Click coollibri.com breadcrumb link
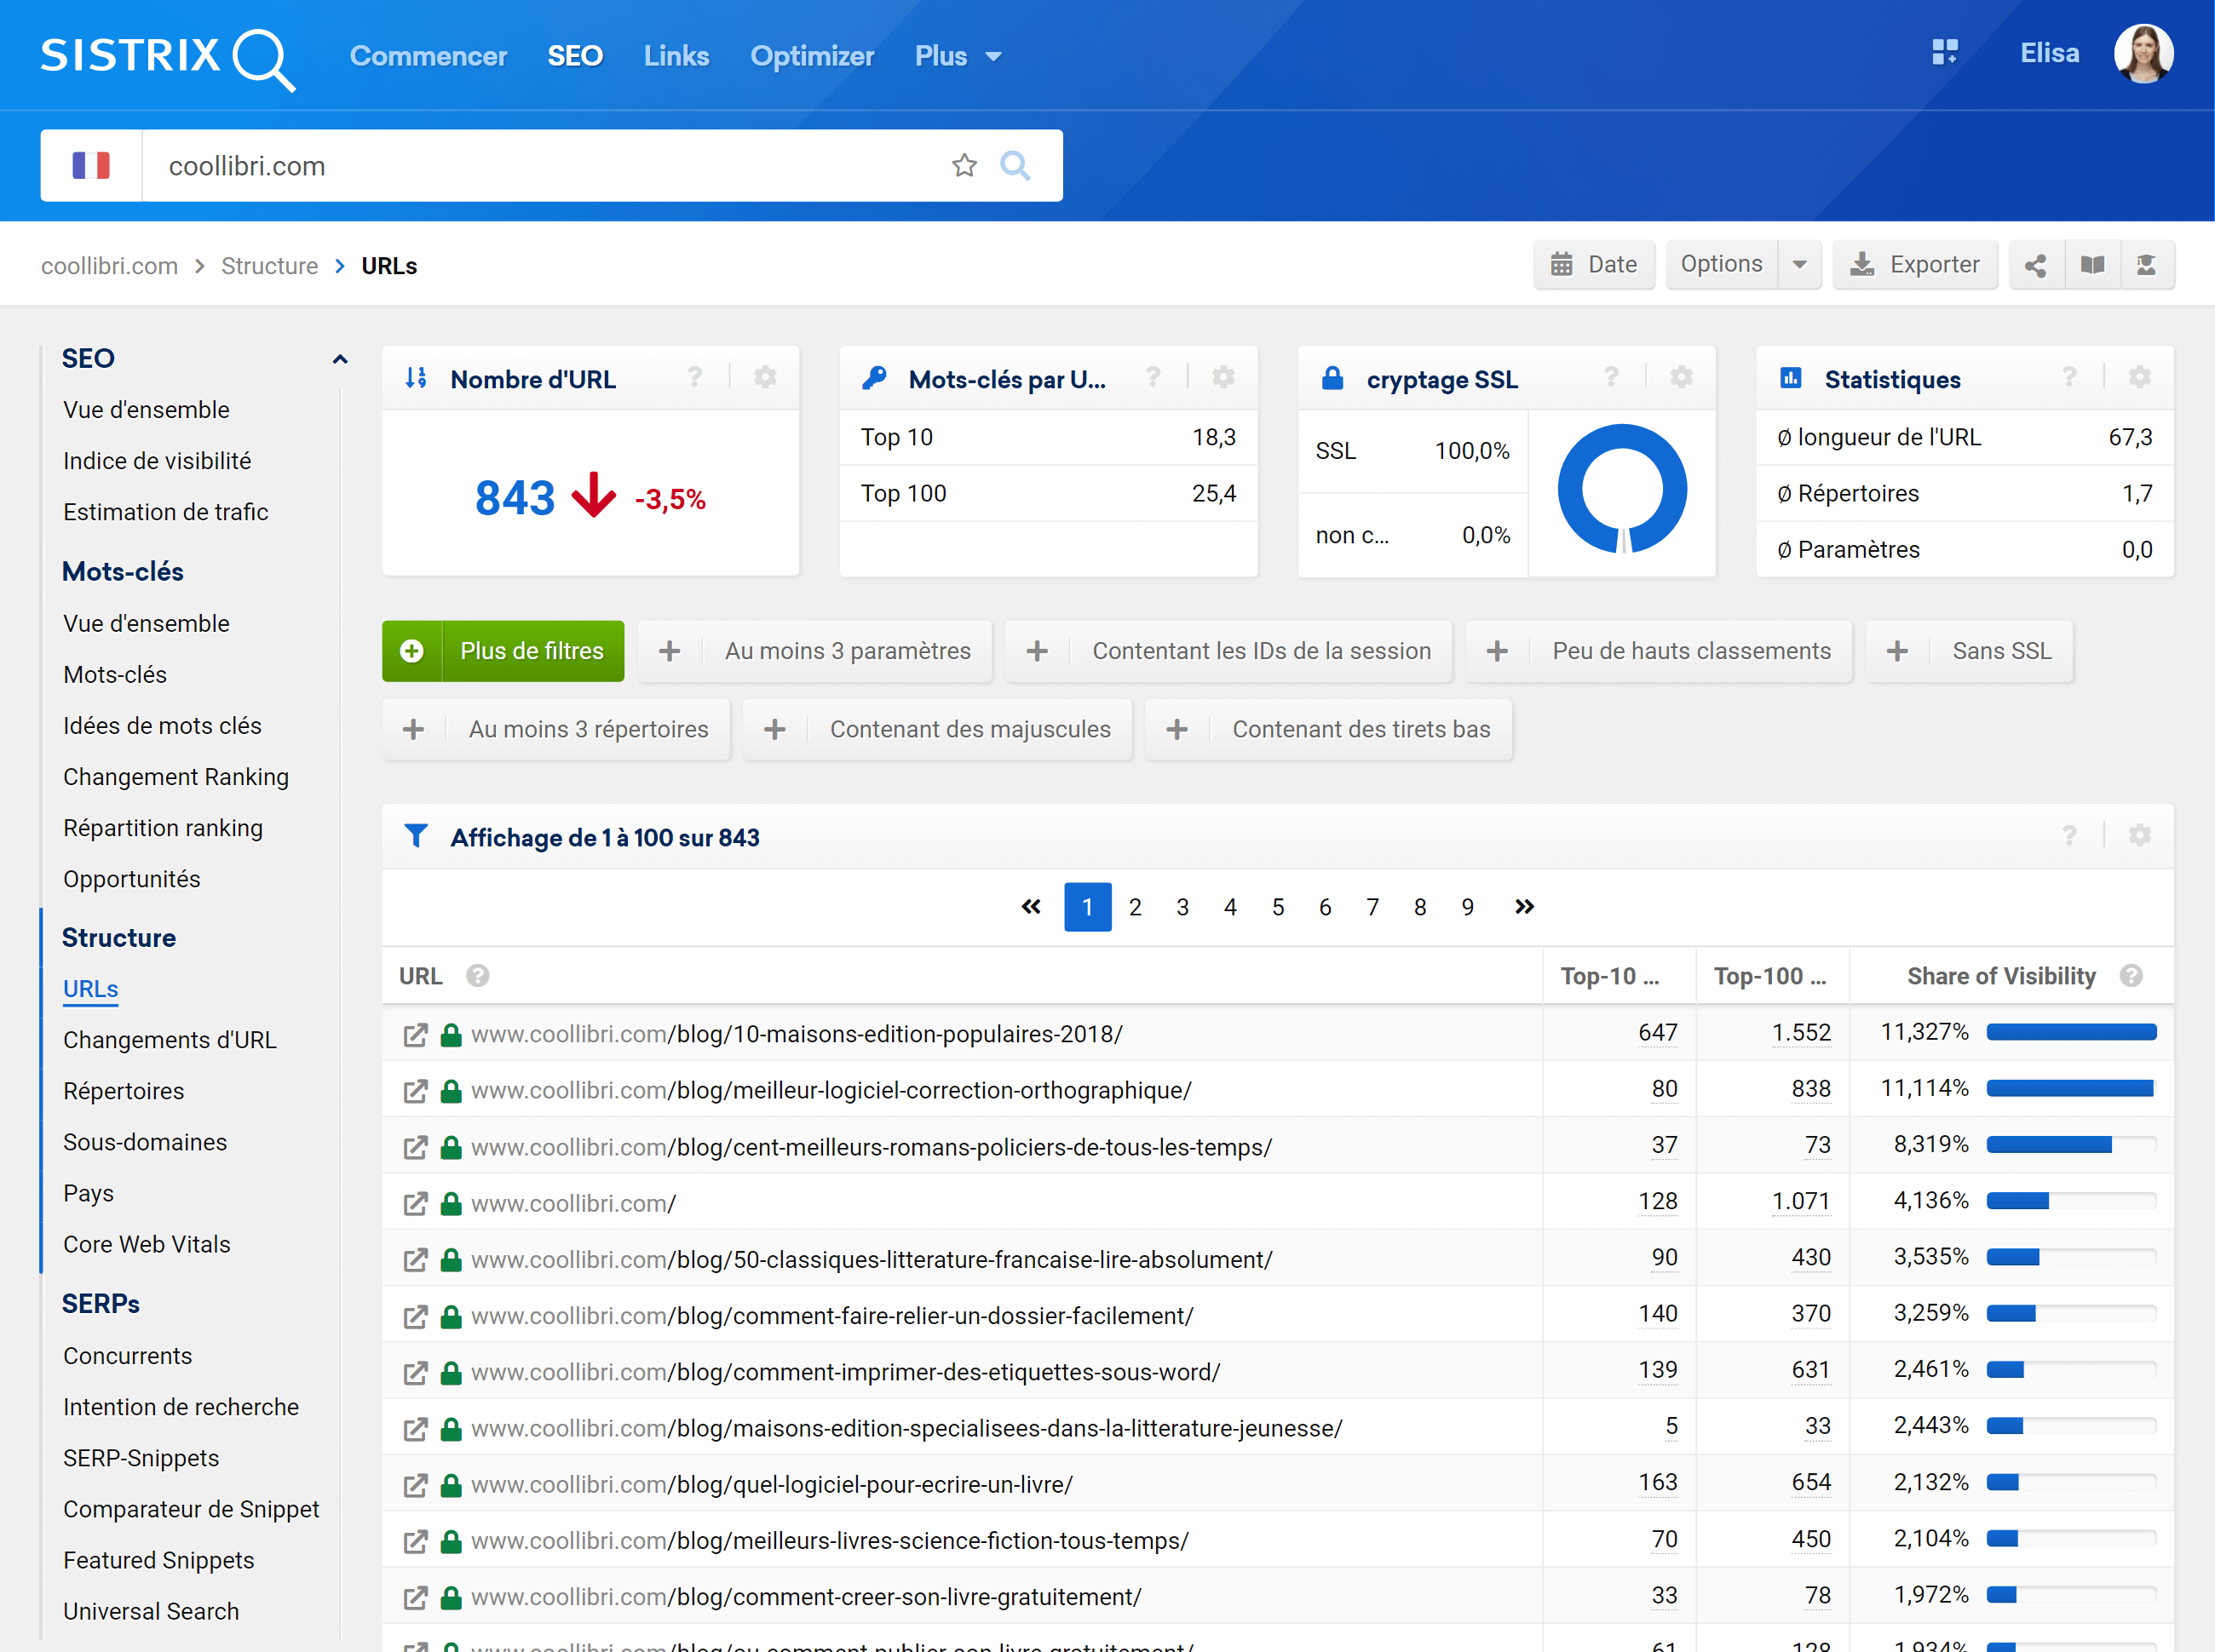 (109, 266)
